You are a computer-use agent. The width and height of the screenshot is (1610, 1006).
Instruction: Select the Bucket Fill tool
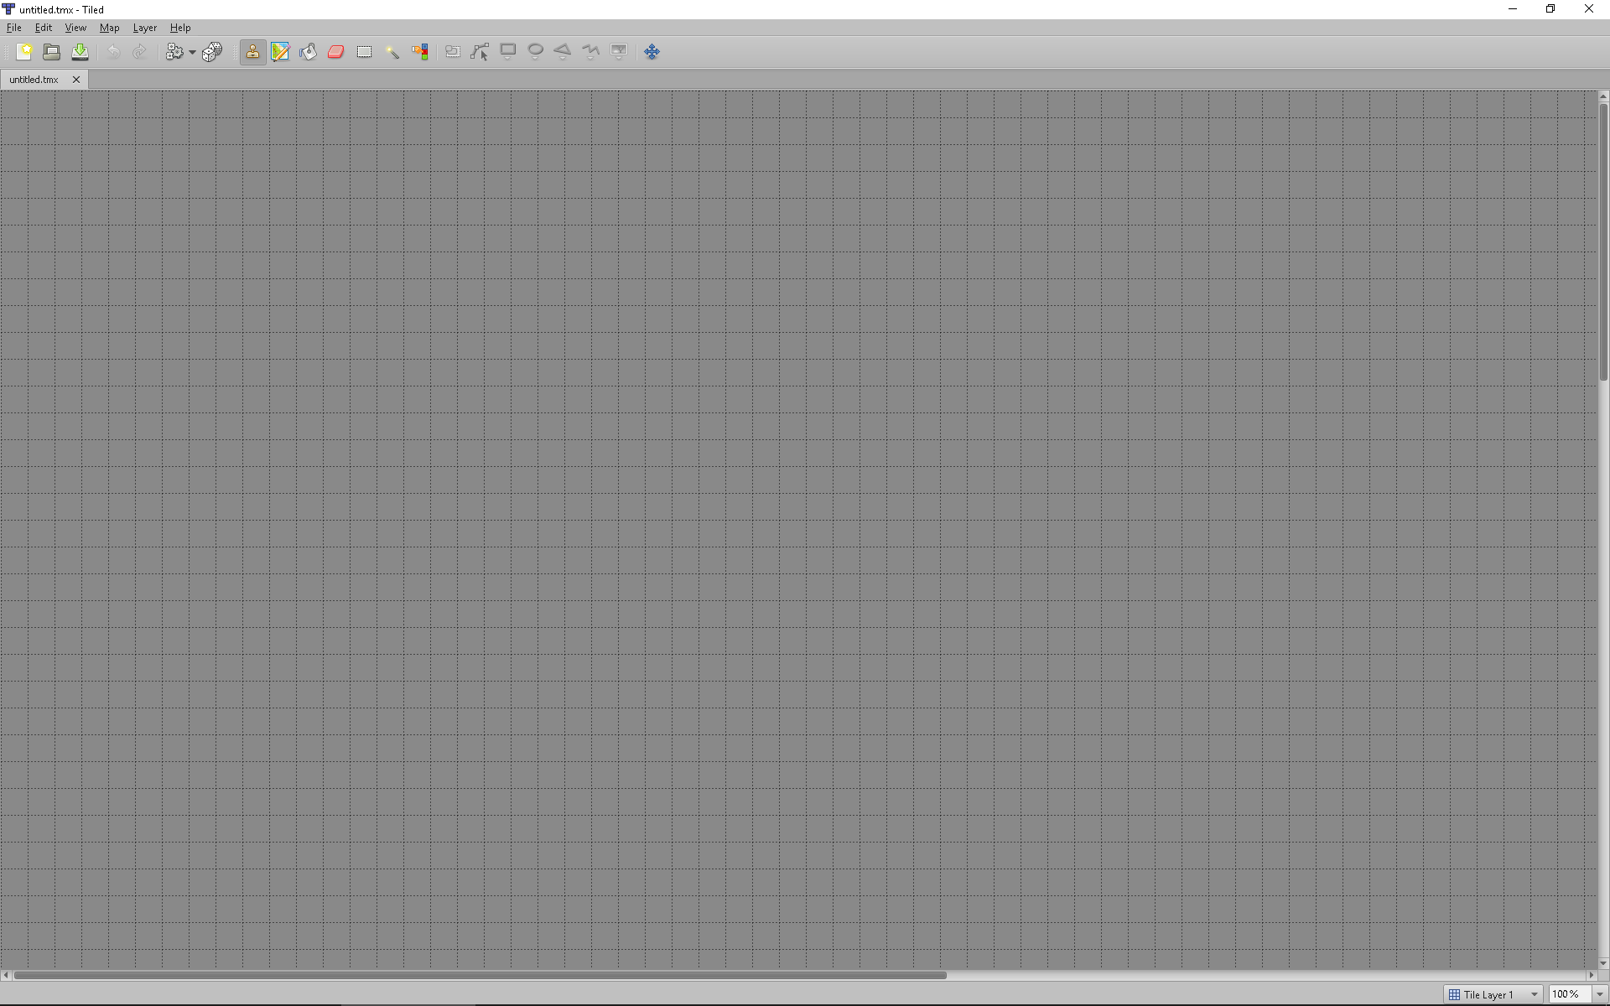pos(308,52)
